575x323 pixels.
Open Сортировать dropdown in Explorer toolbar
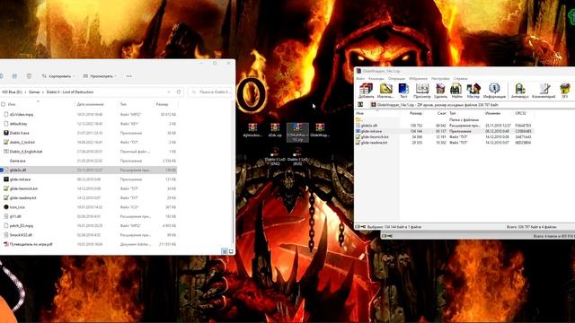click(58, 76)
